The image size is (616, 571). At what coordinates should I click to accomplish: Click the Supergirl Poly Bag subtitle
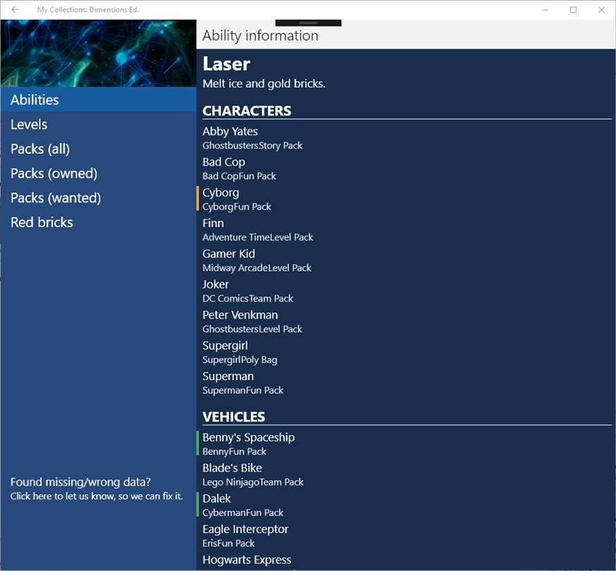pyautogui.click(x=240, y=360)
